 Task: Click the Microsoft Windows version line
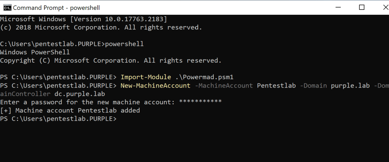[x=83, y=19]
